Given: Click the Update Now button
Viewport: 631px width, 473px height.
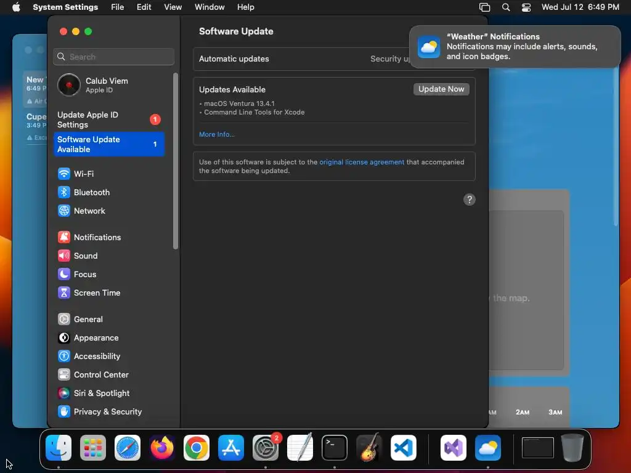Looking at the screenshot, I should point(441,89).
